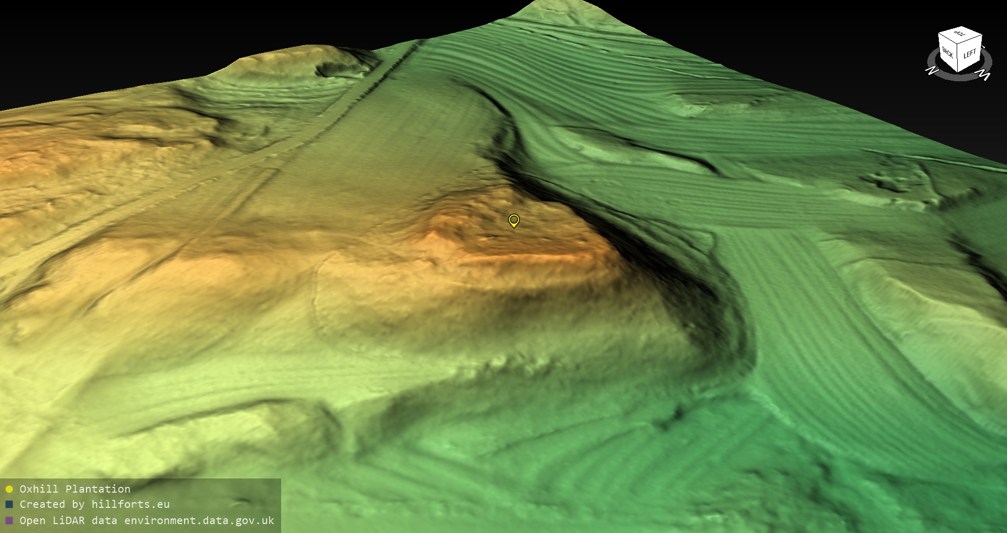
Task: Click the purple square in the legend
Action: tap(9, 520)
